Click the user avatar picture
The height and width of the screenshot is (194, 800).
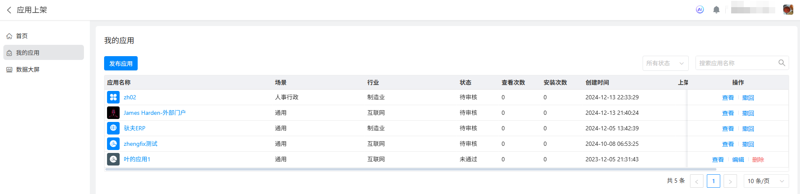(x=788, y=10)
